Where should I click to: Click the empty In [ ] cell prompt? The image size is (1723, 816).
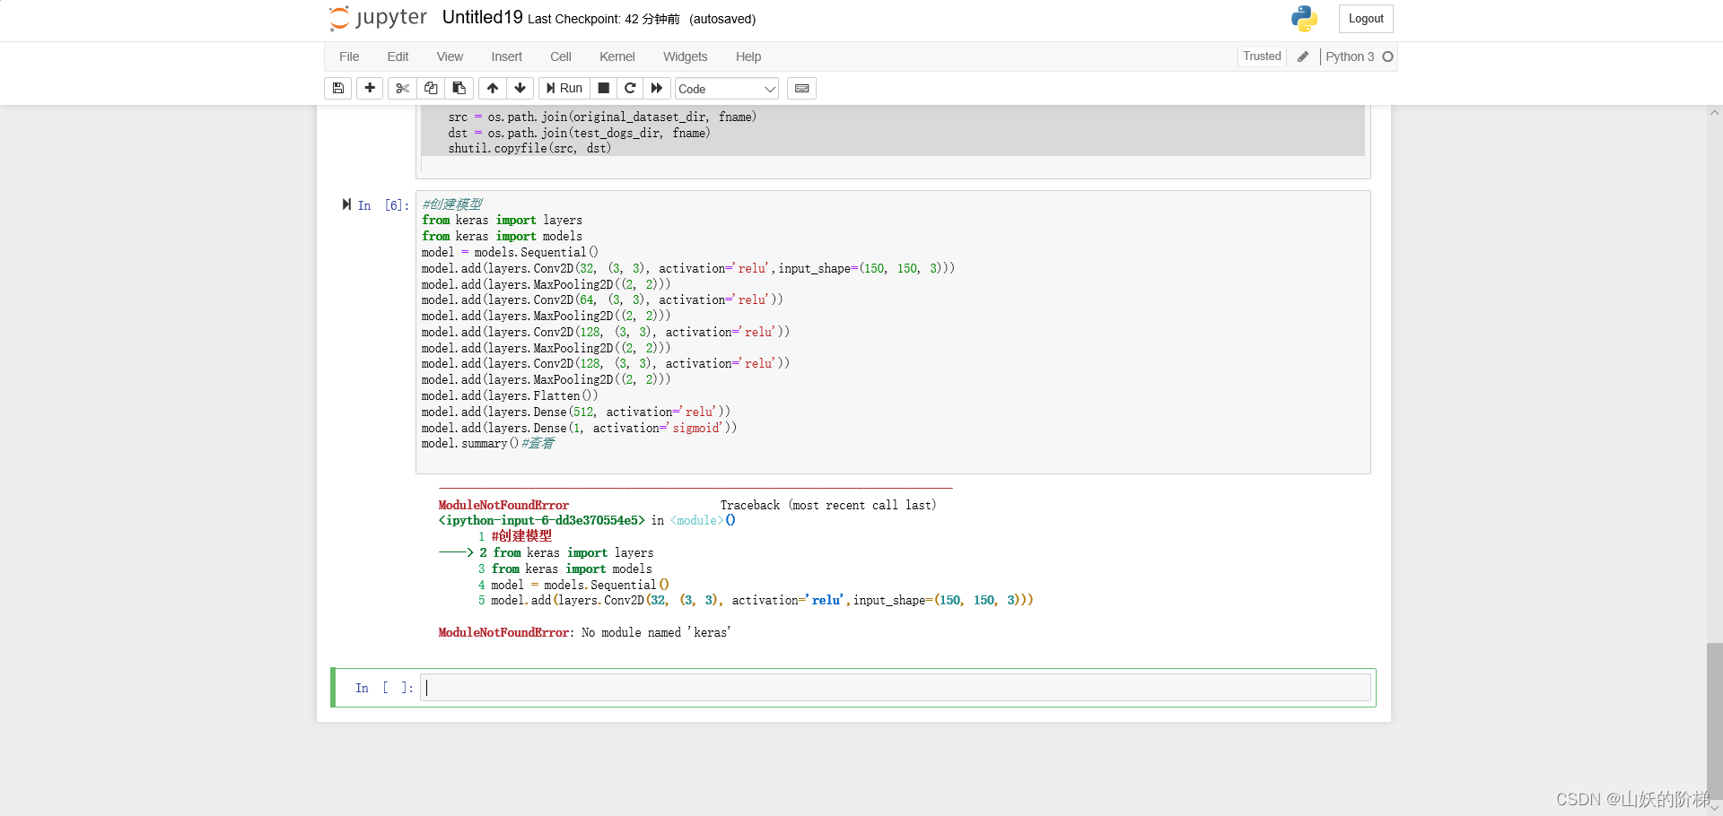tap(384, 688)
